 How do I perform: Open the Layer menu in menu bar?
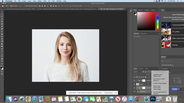point(29,1)
